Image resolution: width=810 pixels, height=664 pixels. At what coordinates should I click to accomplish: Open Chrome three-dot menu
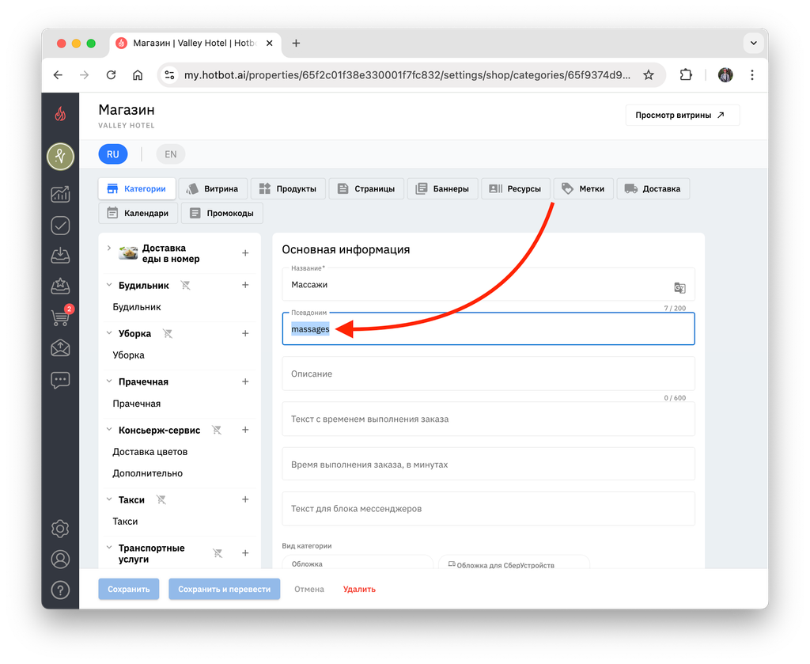(752, 75)
